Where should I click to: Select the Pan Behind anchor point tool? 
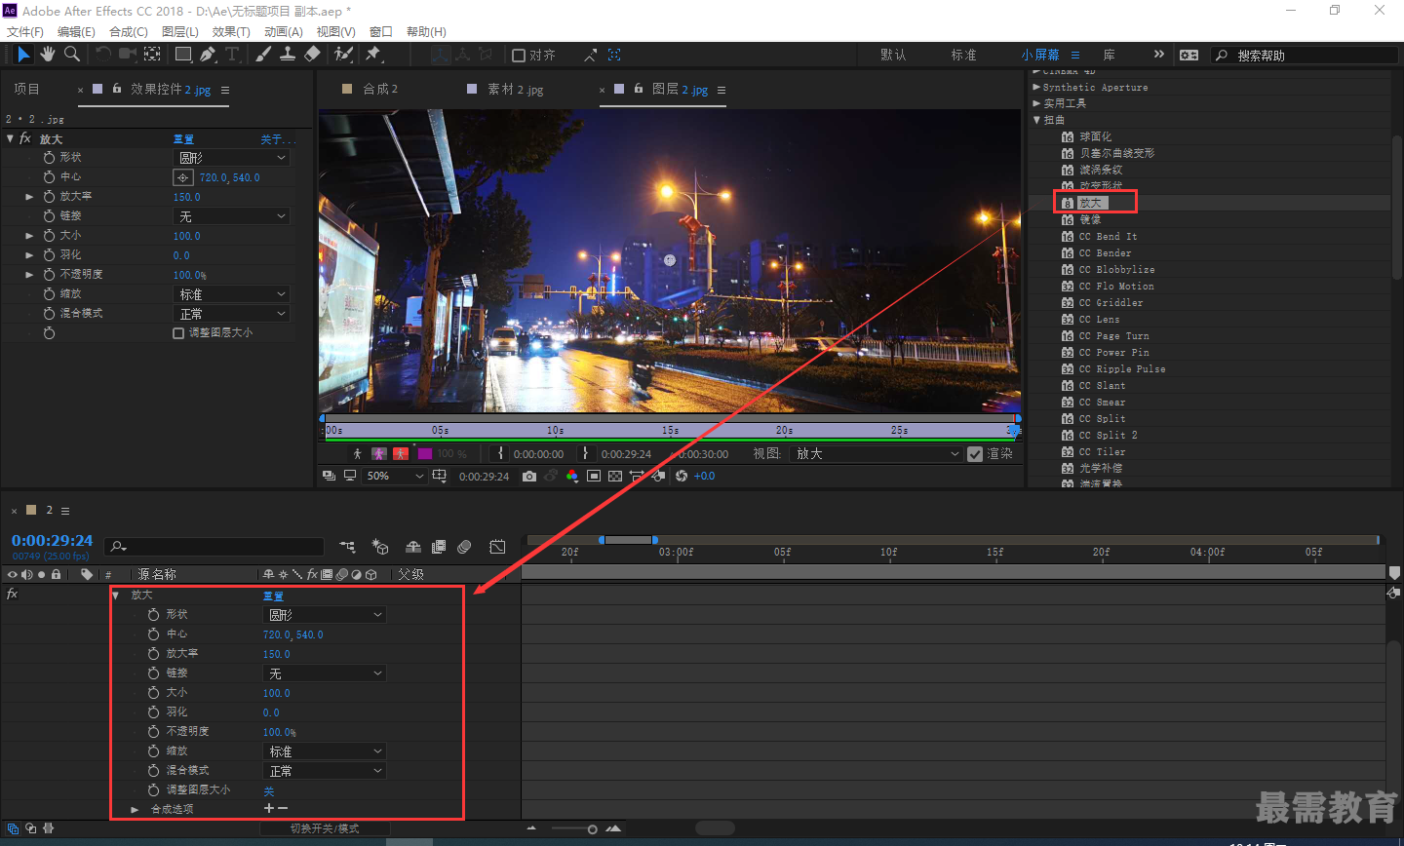click(153, 55)
